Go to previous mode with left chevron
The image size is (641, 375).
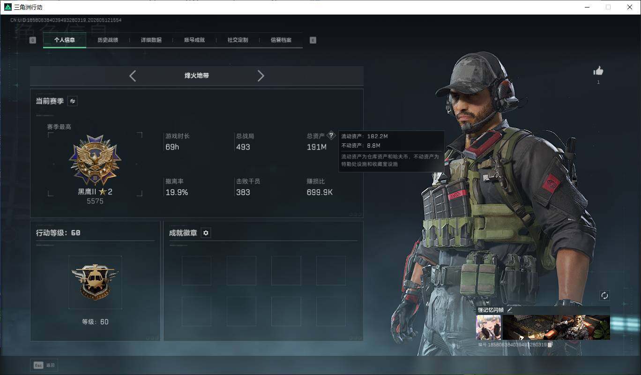pos(133,76)
